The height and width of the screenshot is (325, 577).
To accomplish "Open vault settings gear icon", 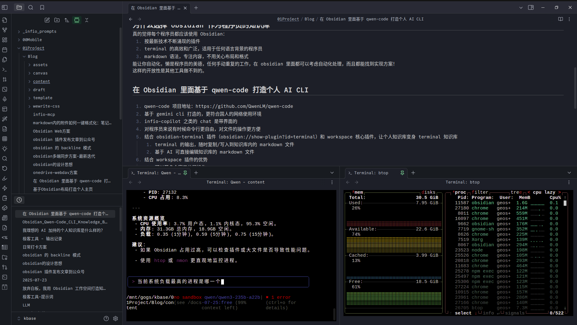I will [x=116, y=319].
